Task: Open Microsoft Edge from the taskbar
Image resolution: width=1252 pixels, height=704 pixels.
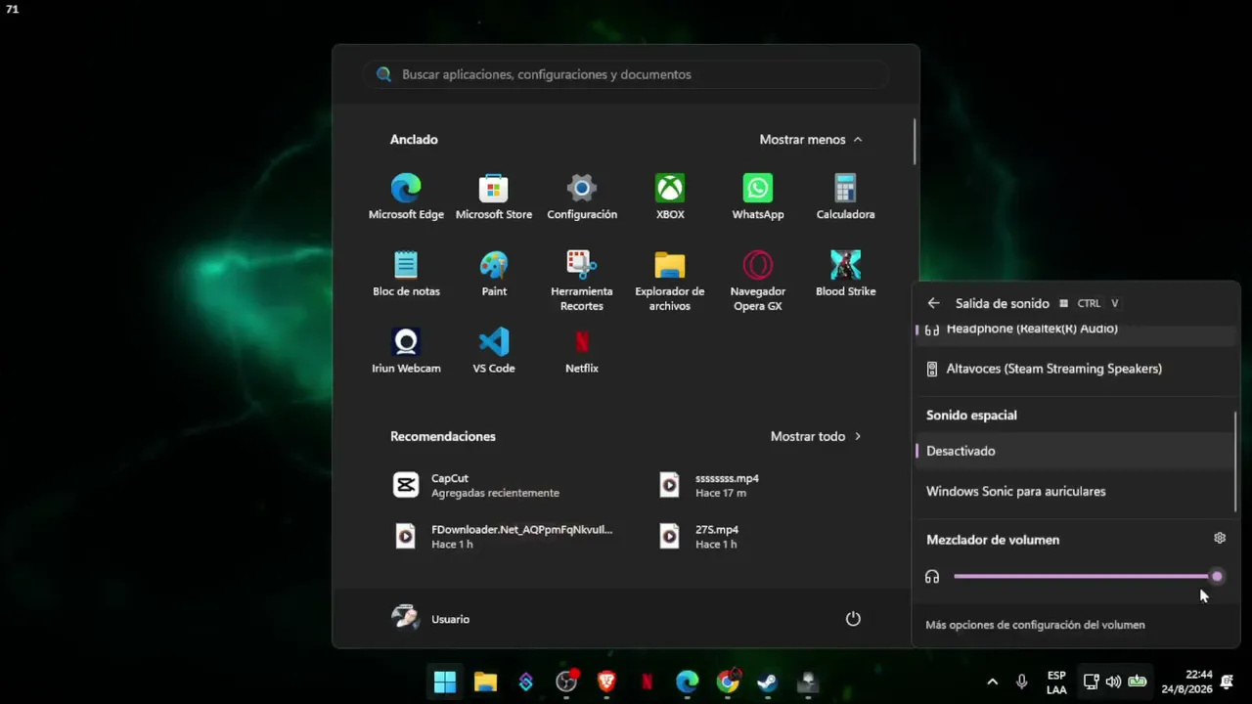Action: point(687,682)
